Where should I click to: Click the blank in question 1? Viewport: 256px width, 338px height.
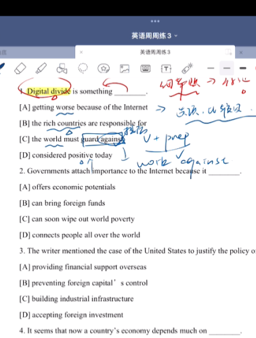(130, 93)
